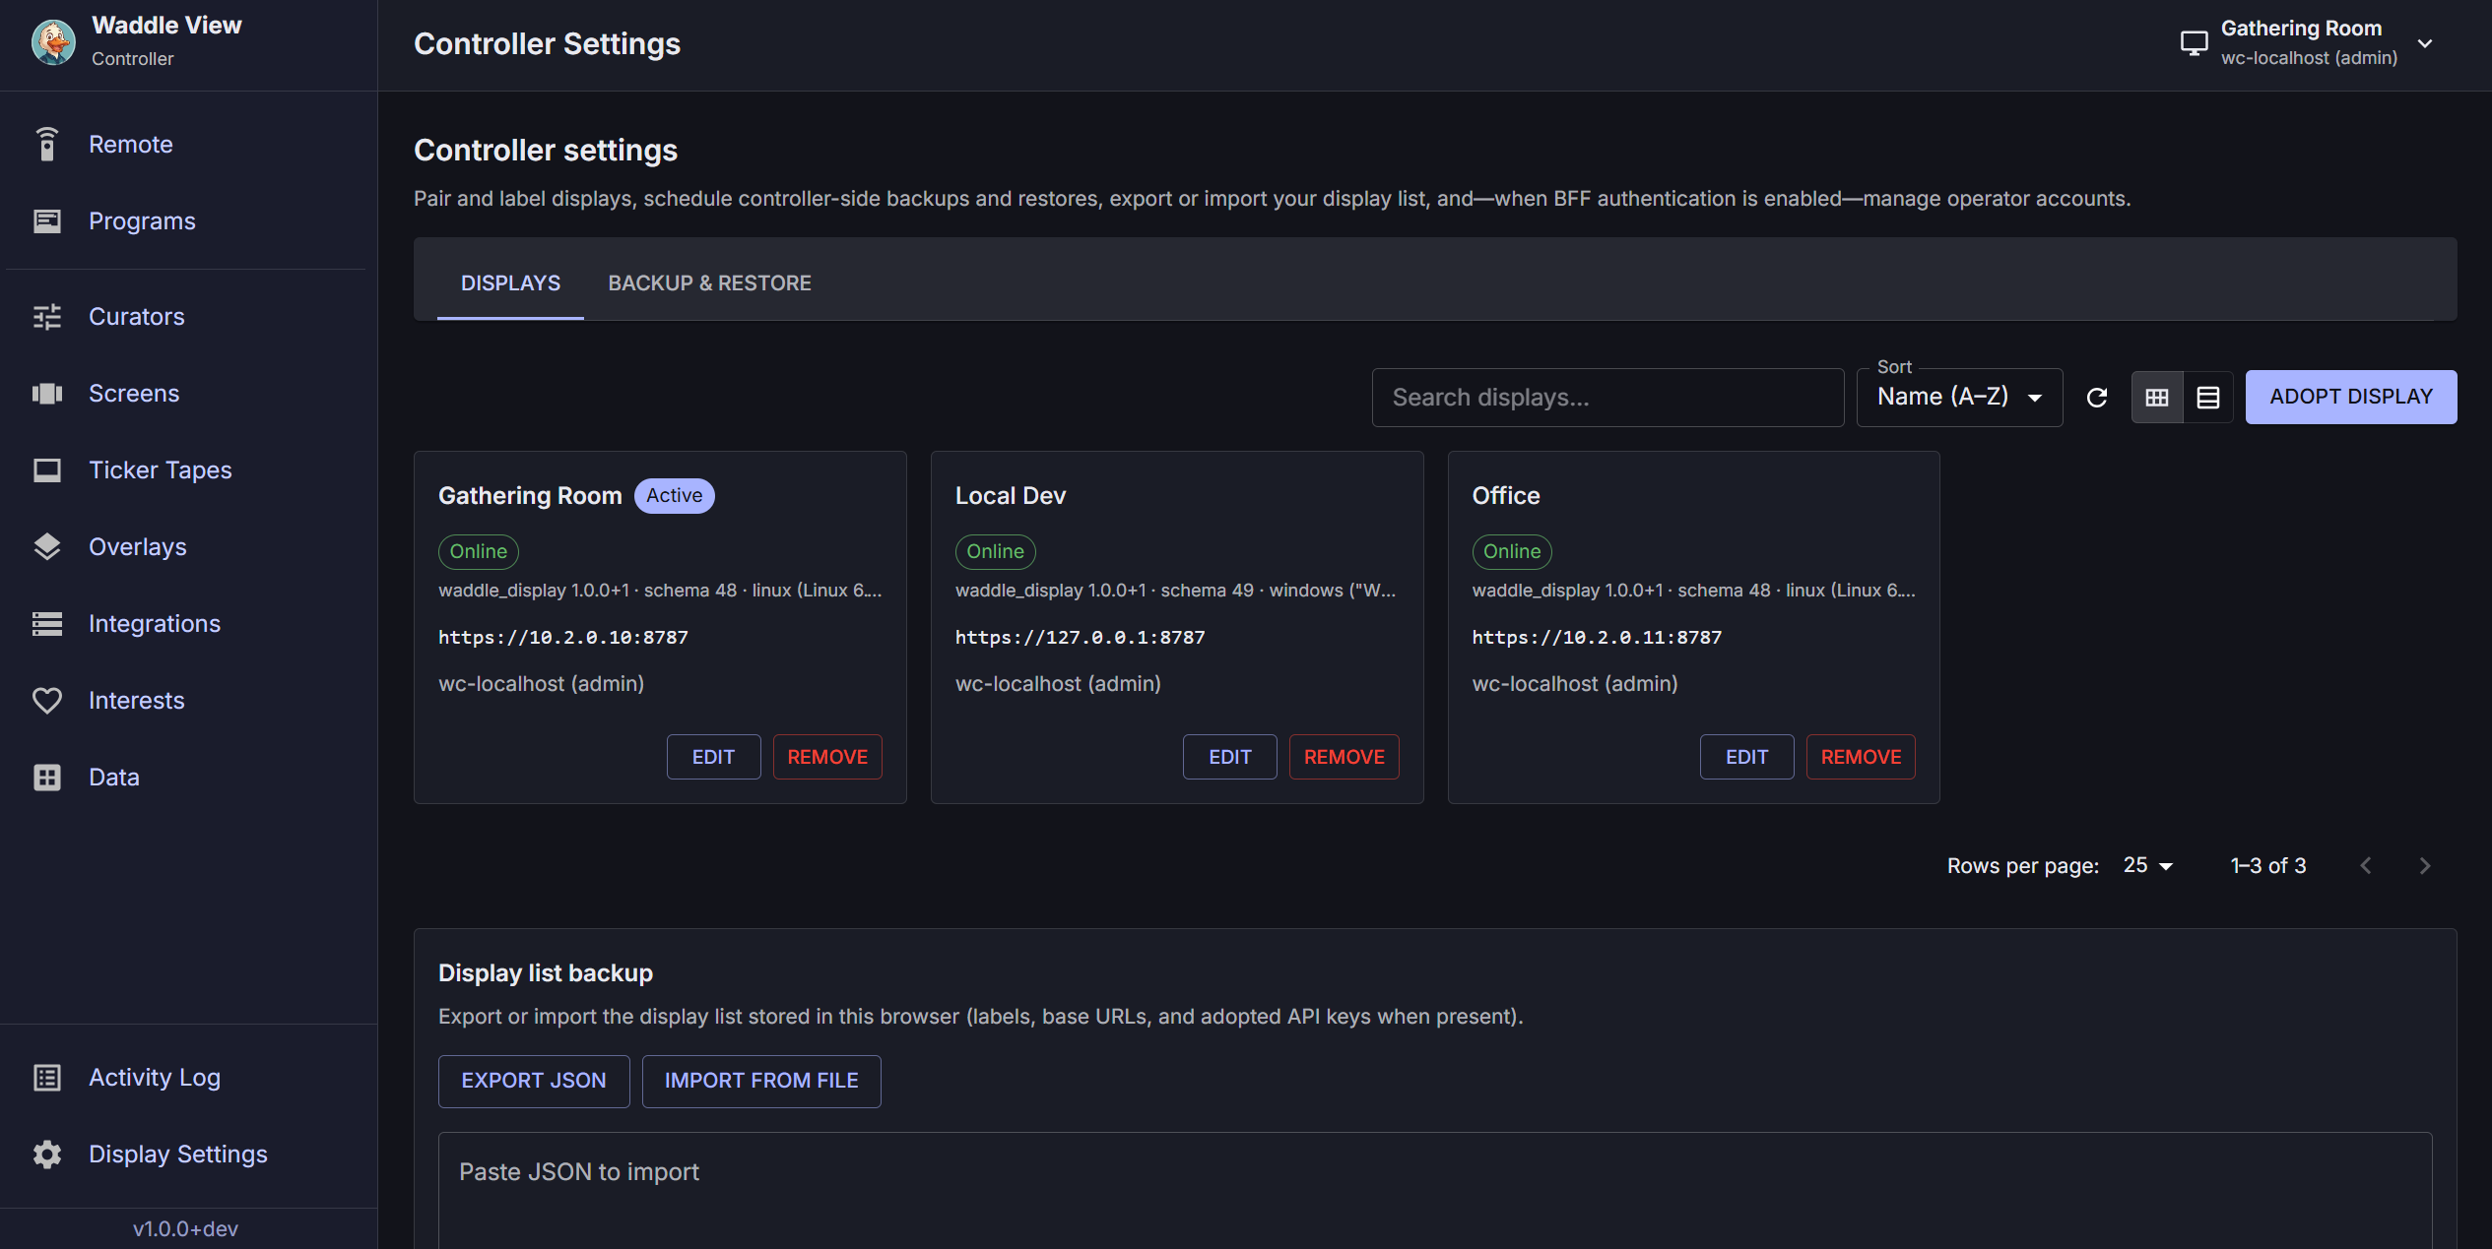Go to Interests
This screenshot has width=2492, height=1249.
(137, 700)
